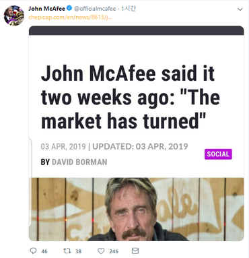Expand the tweet options chevron

pyautogui.click(x=240, y=9)
